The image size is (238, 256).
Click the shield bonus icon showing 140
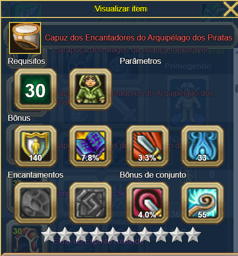click(x=35, y=146)
